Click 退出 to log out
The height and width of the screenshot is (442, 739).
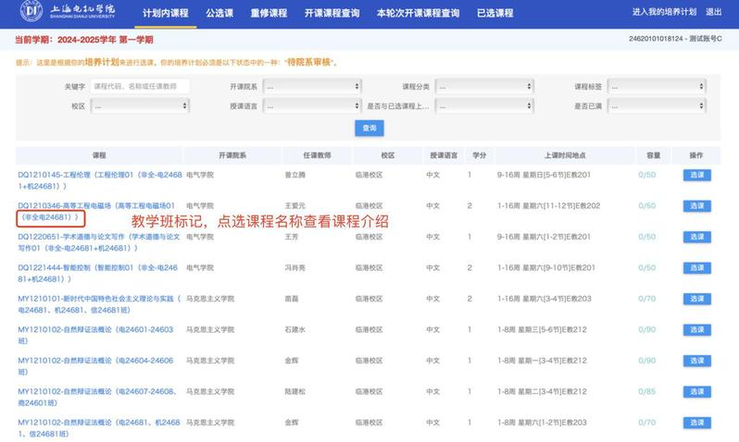pos(713,12)
